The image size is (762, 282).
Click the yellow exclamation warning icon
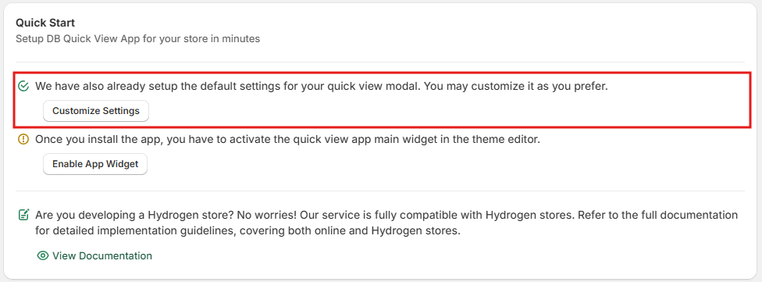23,140
